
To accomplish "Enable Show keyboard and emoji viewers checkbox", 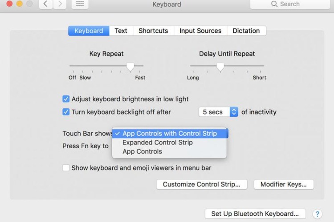I will pos(66,168).
